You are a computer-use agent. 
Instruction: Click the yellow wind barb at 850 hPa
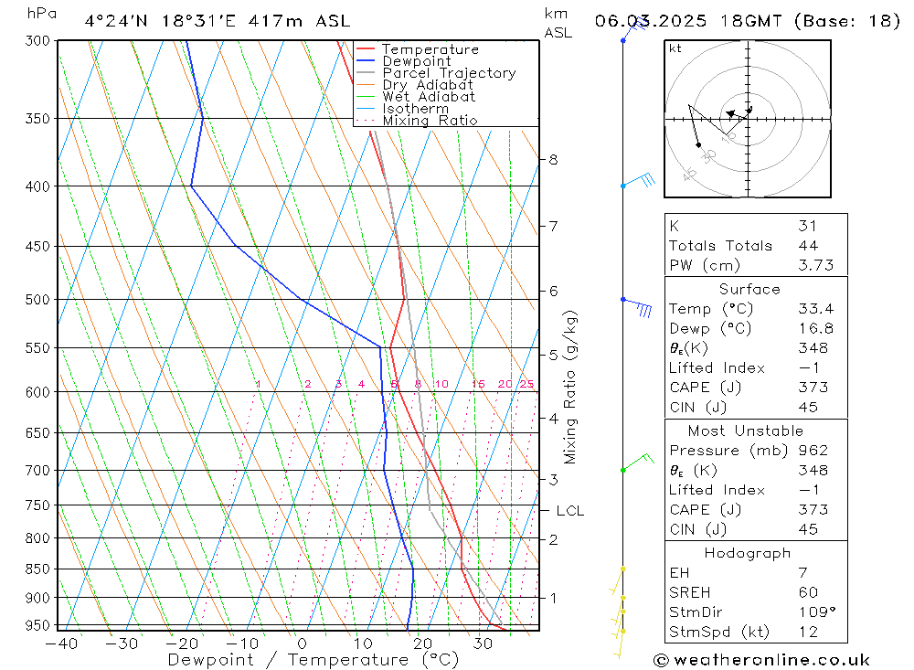coord(617,580)
